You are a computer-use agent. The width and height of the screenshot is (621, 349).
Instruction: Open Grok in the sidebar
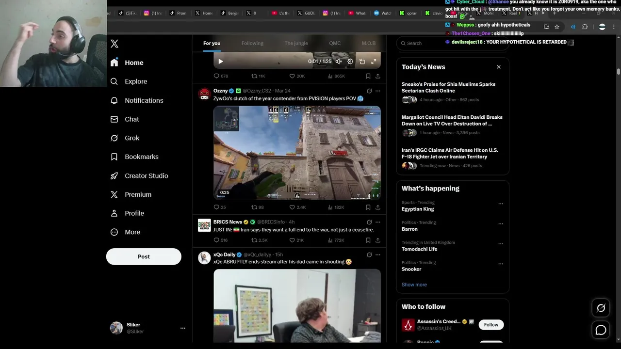click(x=125, y=138)
